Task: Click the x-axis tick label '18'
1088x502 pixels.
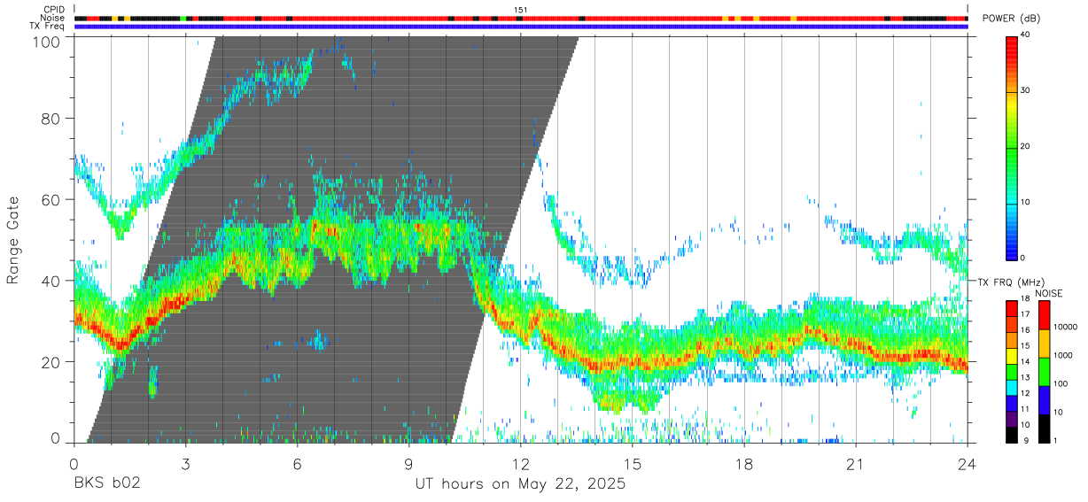Action: [743, 464]
